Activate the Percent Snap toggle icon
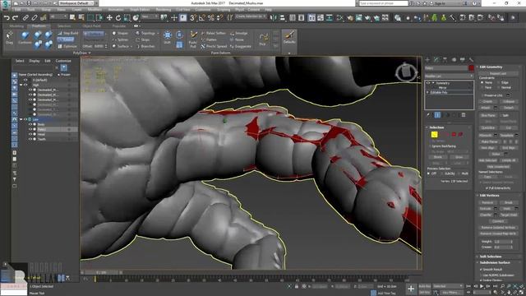Screen dimensions: 526x296 [x=210, y=17]
